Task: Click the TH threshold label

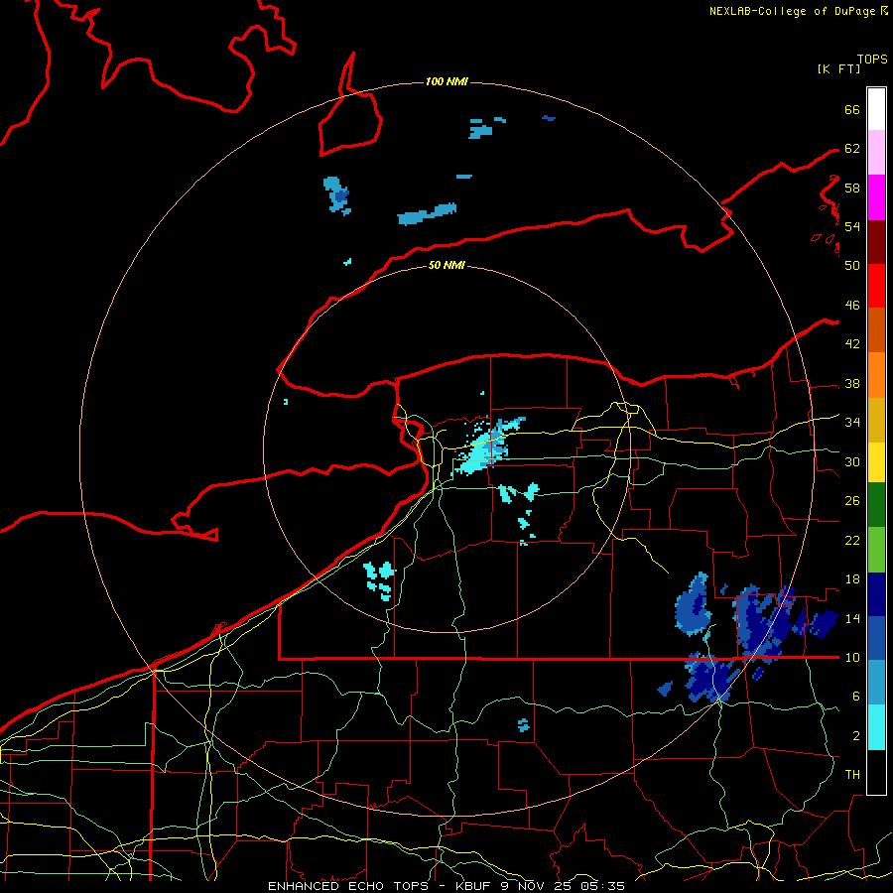Action: tap(852, 775)
